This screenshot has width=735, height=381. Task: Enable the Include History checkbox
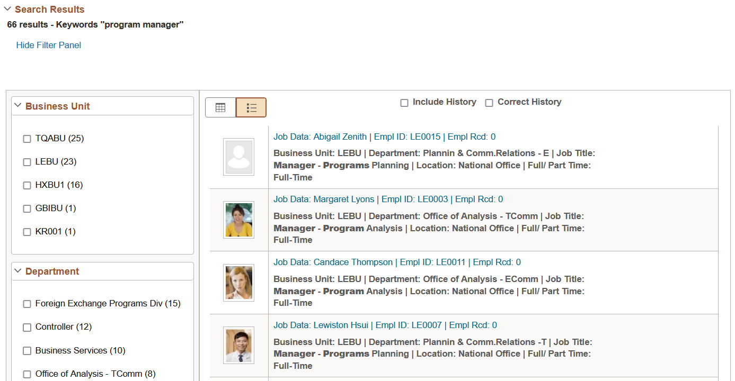(x=405, y=102)
